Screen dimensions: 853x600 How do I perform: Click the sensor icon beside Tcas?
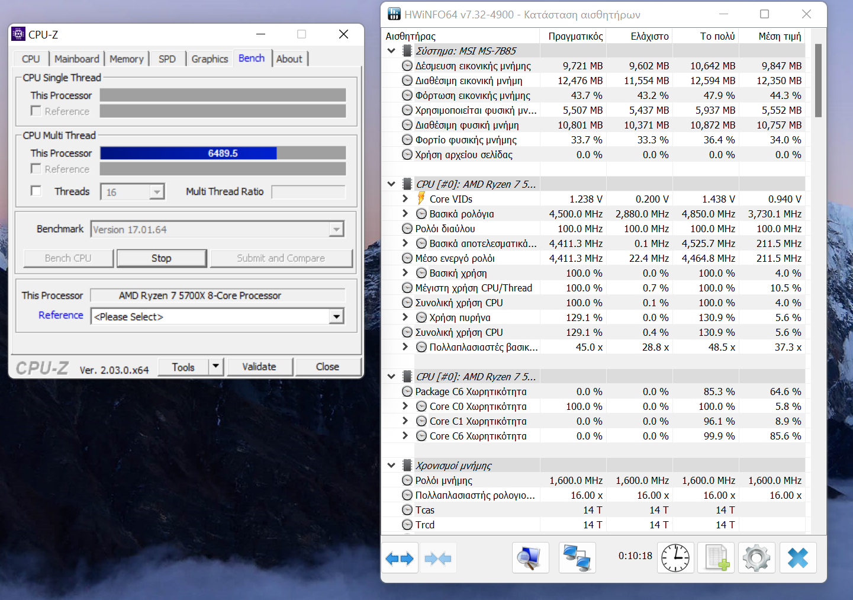coord(407,510)
